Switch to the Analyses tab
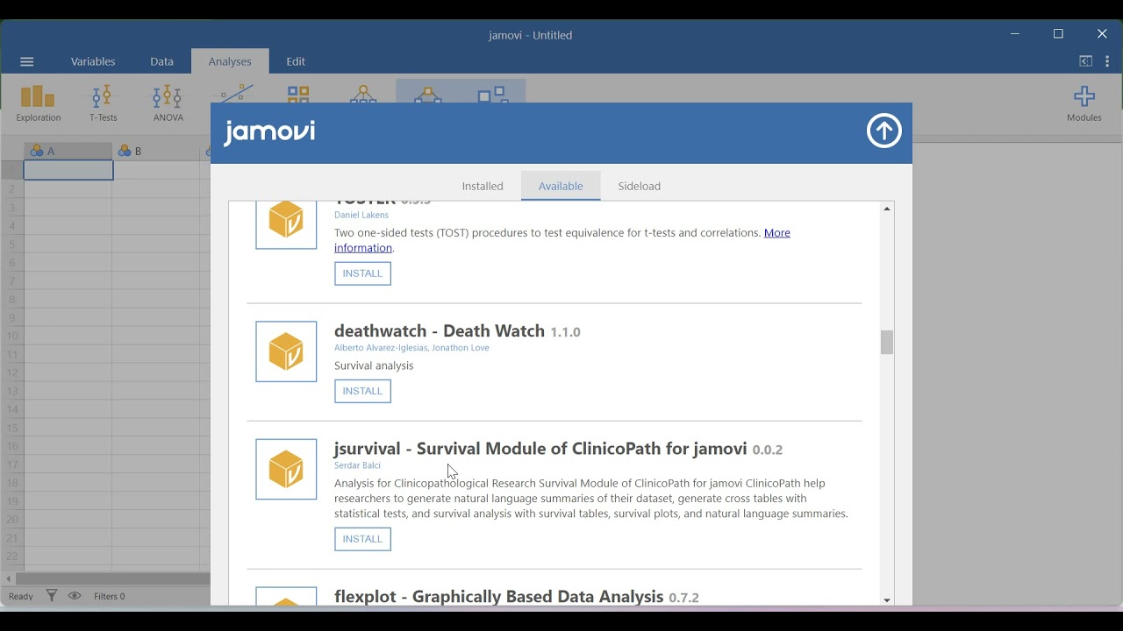Viewport: 1123px width, 631px height. 230,61
